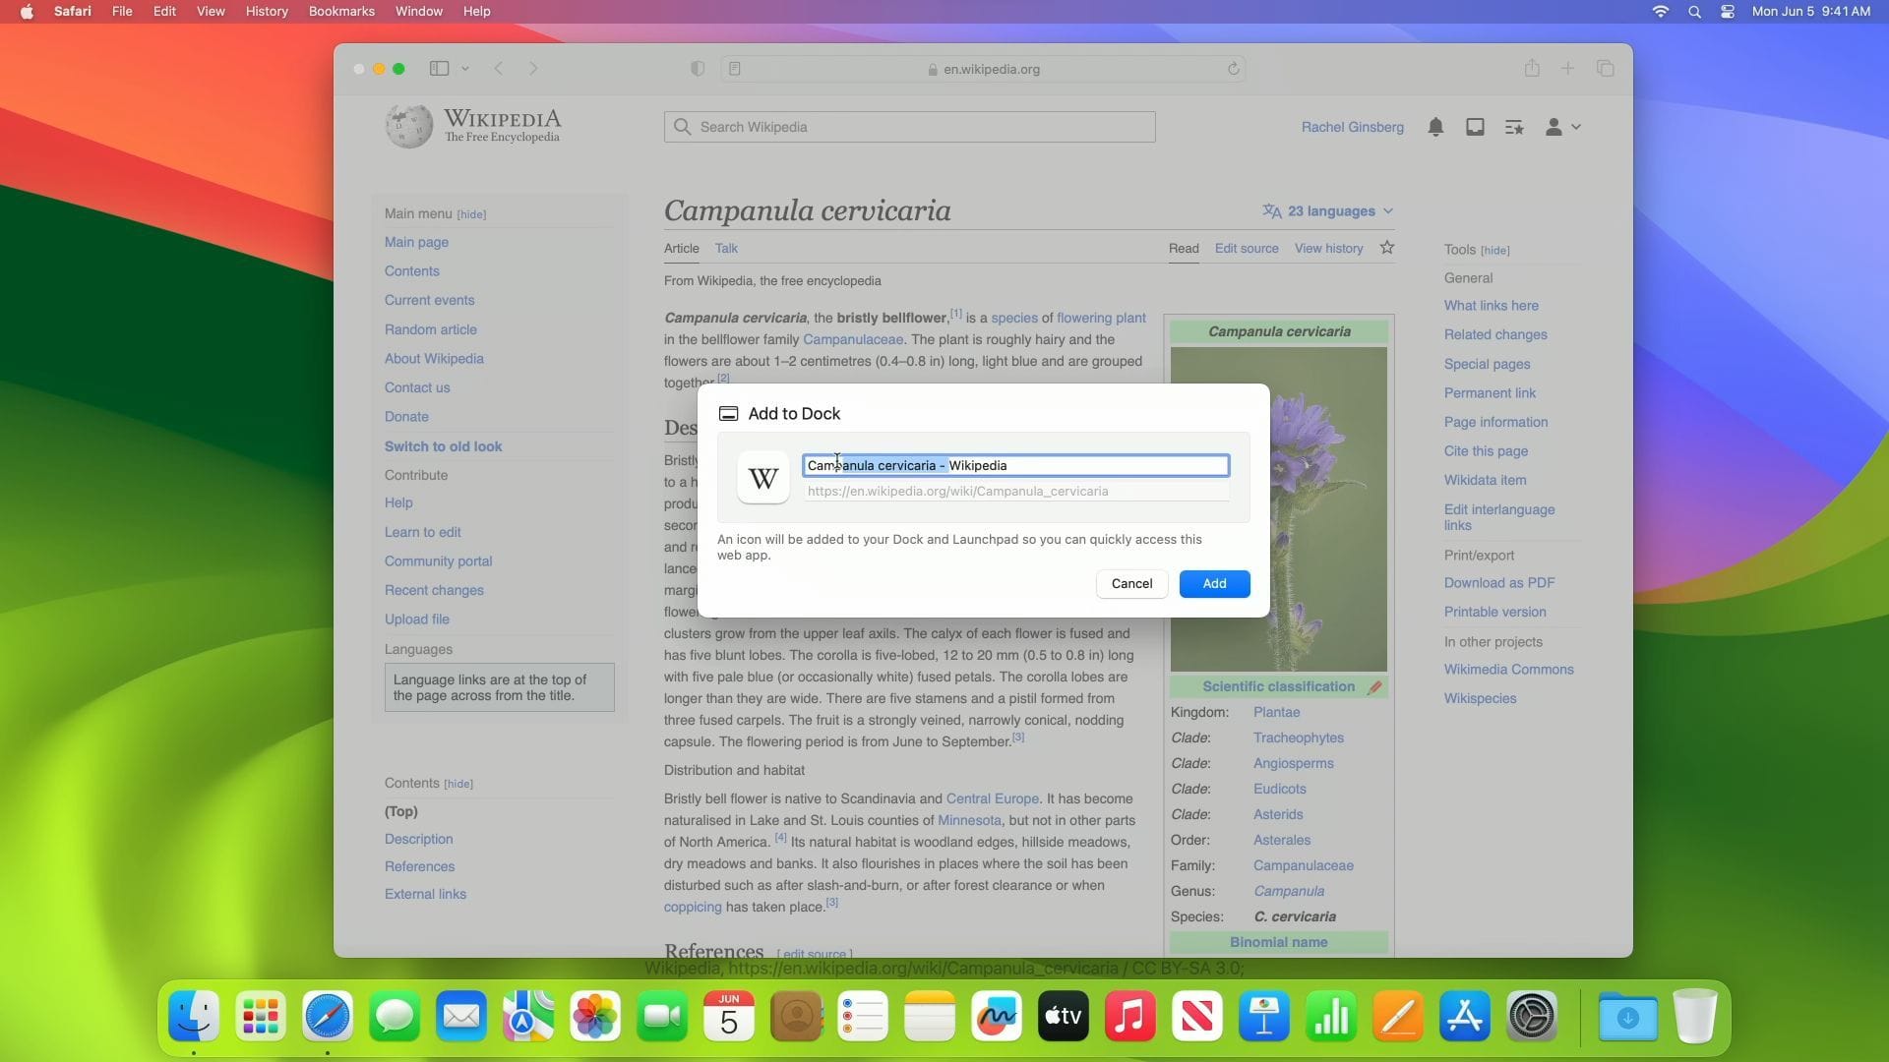The image size is (1889, 1062).
Task: Hide the Contents list
Action: (x=458, y=783)
